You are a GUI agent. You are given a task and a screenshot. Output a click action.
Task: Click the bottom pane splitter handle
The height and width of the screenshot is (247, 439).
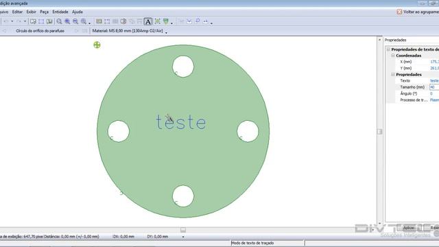(183, 230)
